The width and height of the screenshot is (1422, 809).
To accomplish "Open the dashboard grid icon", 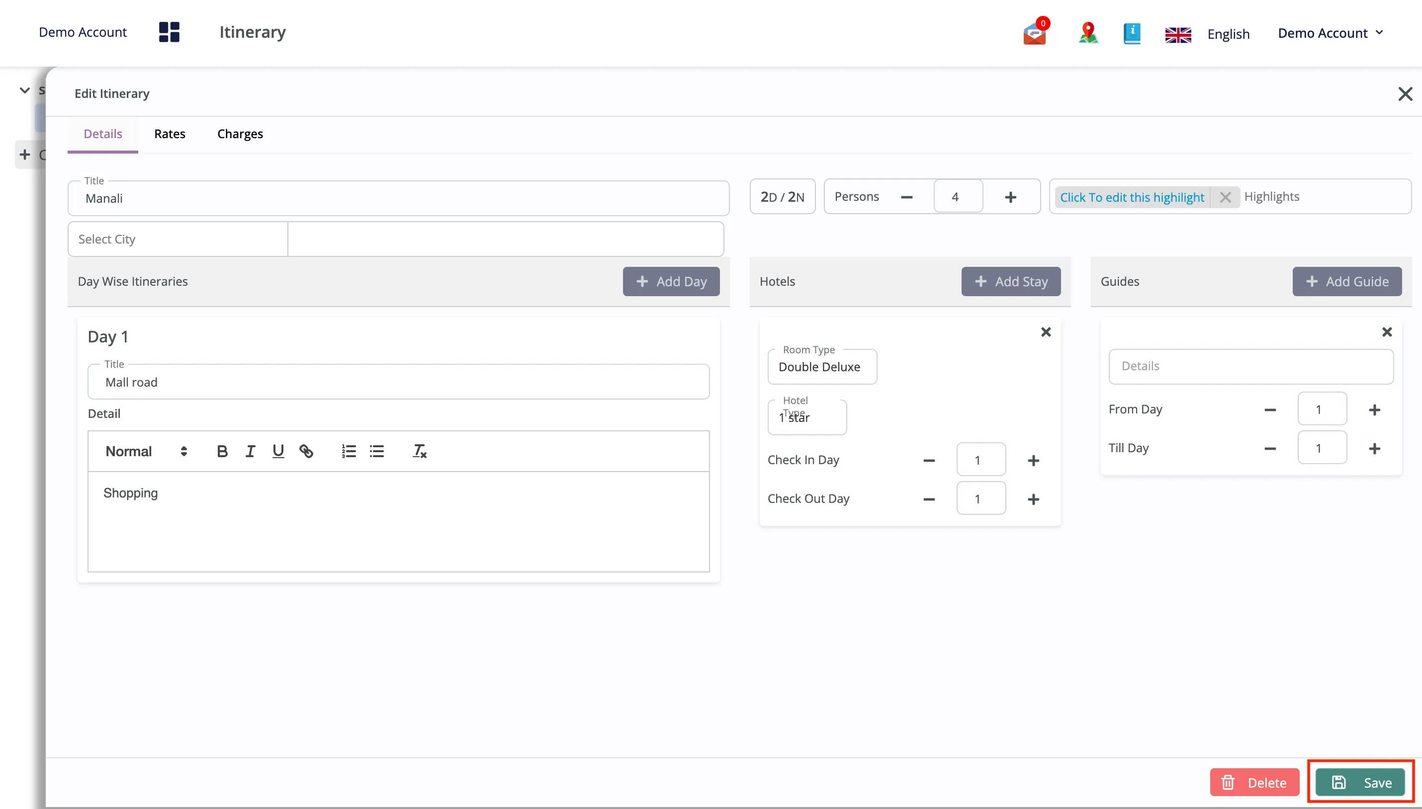I will [x=169, y=32].
